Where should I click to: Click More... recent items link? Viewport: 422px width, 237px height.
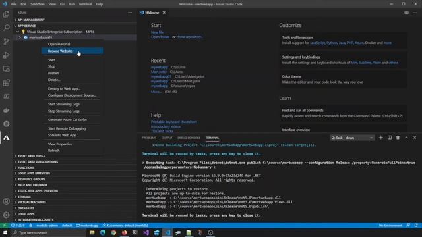(x=156, y=92)
